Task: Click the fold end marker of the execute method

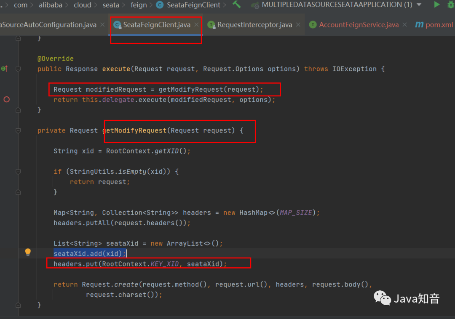Action: [18, 110]
